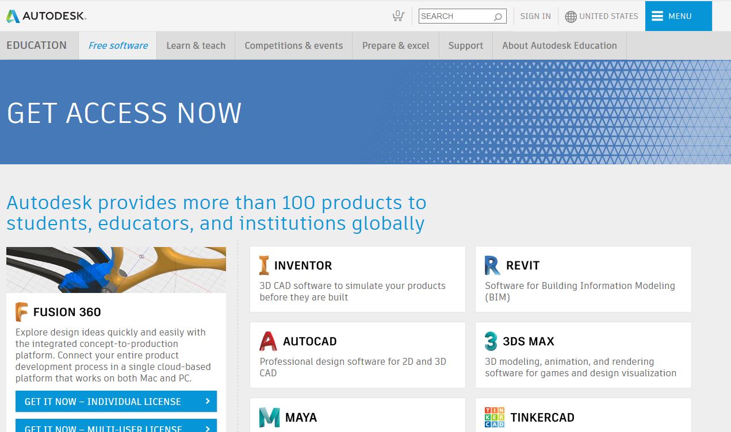Click Get It Now – Individual License
731x432 pixels.
[116, 402]
